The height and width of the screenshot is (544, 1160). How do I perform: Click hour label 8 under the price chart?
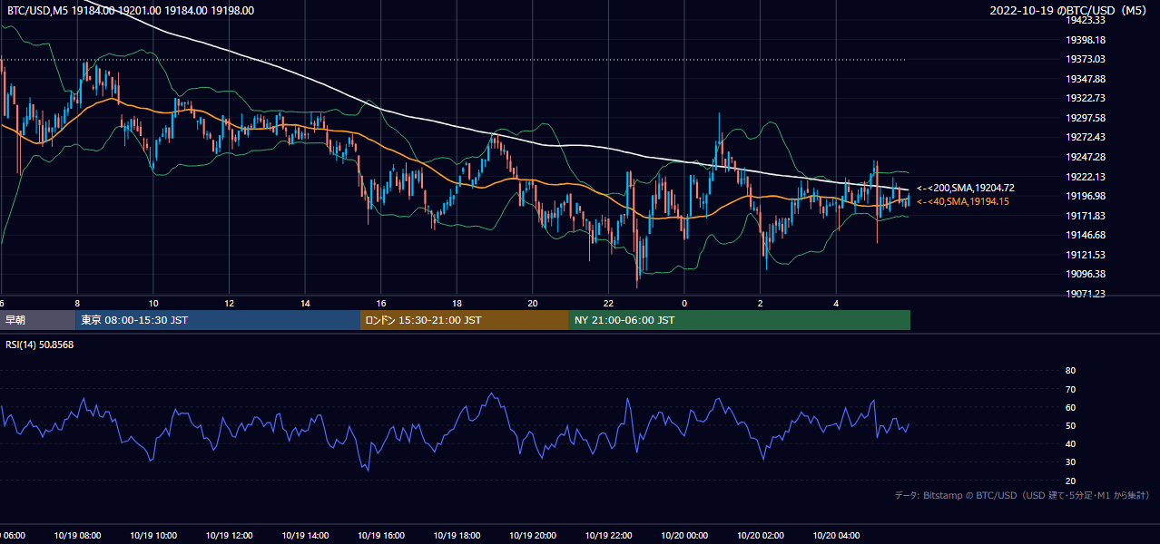pos(77,304)
